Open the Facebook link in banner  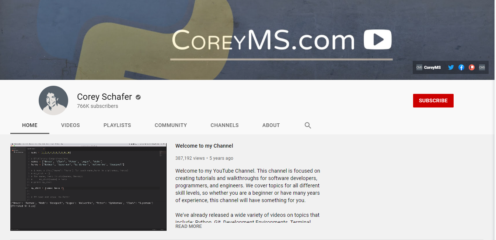coord(461,67)
